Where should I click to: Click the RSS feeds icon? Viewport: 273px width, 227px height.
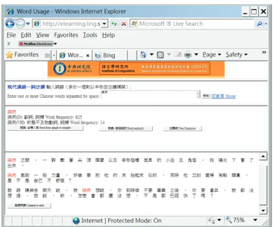(x=160, y=55)
